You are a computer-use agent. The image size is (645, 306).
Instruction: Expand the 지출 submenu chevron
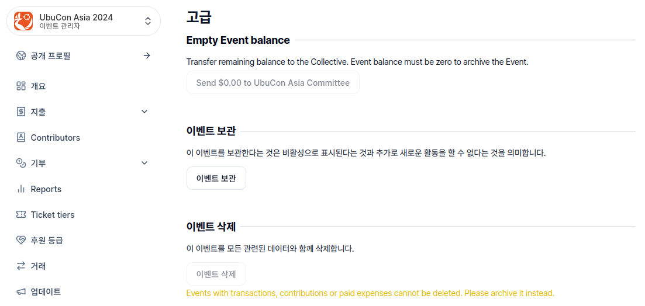point(145,112)
